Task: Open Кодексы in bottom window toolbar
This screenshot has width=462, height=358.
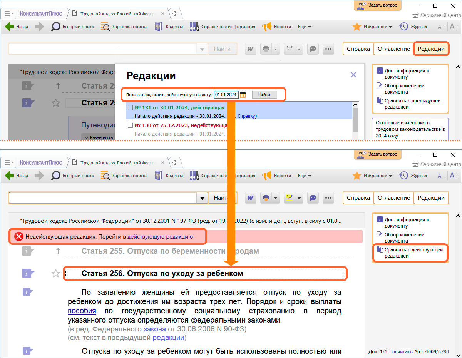Action: (169, 176)
